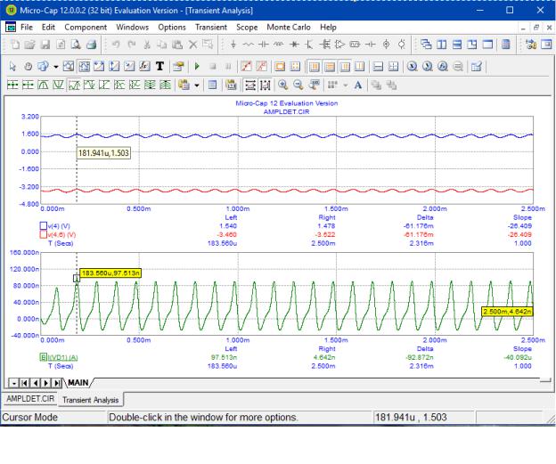Click the Performance tag fx icon

[144, 66]
